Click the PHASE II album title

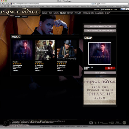tap(15, 62)
